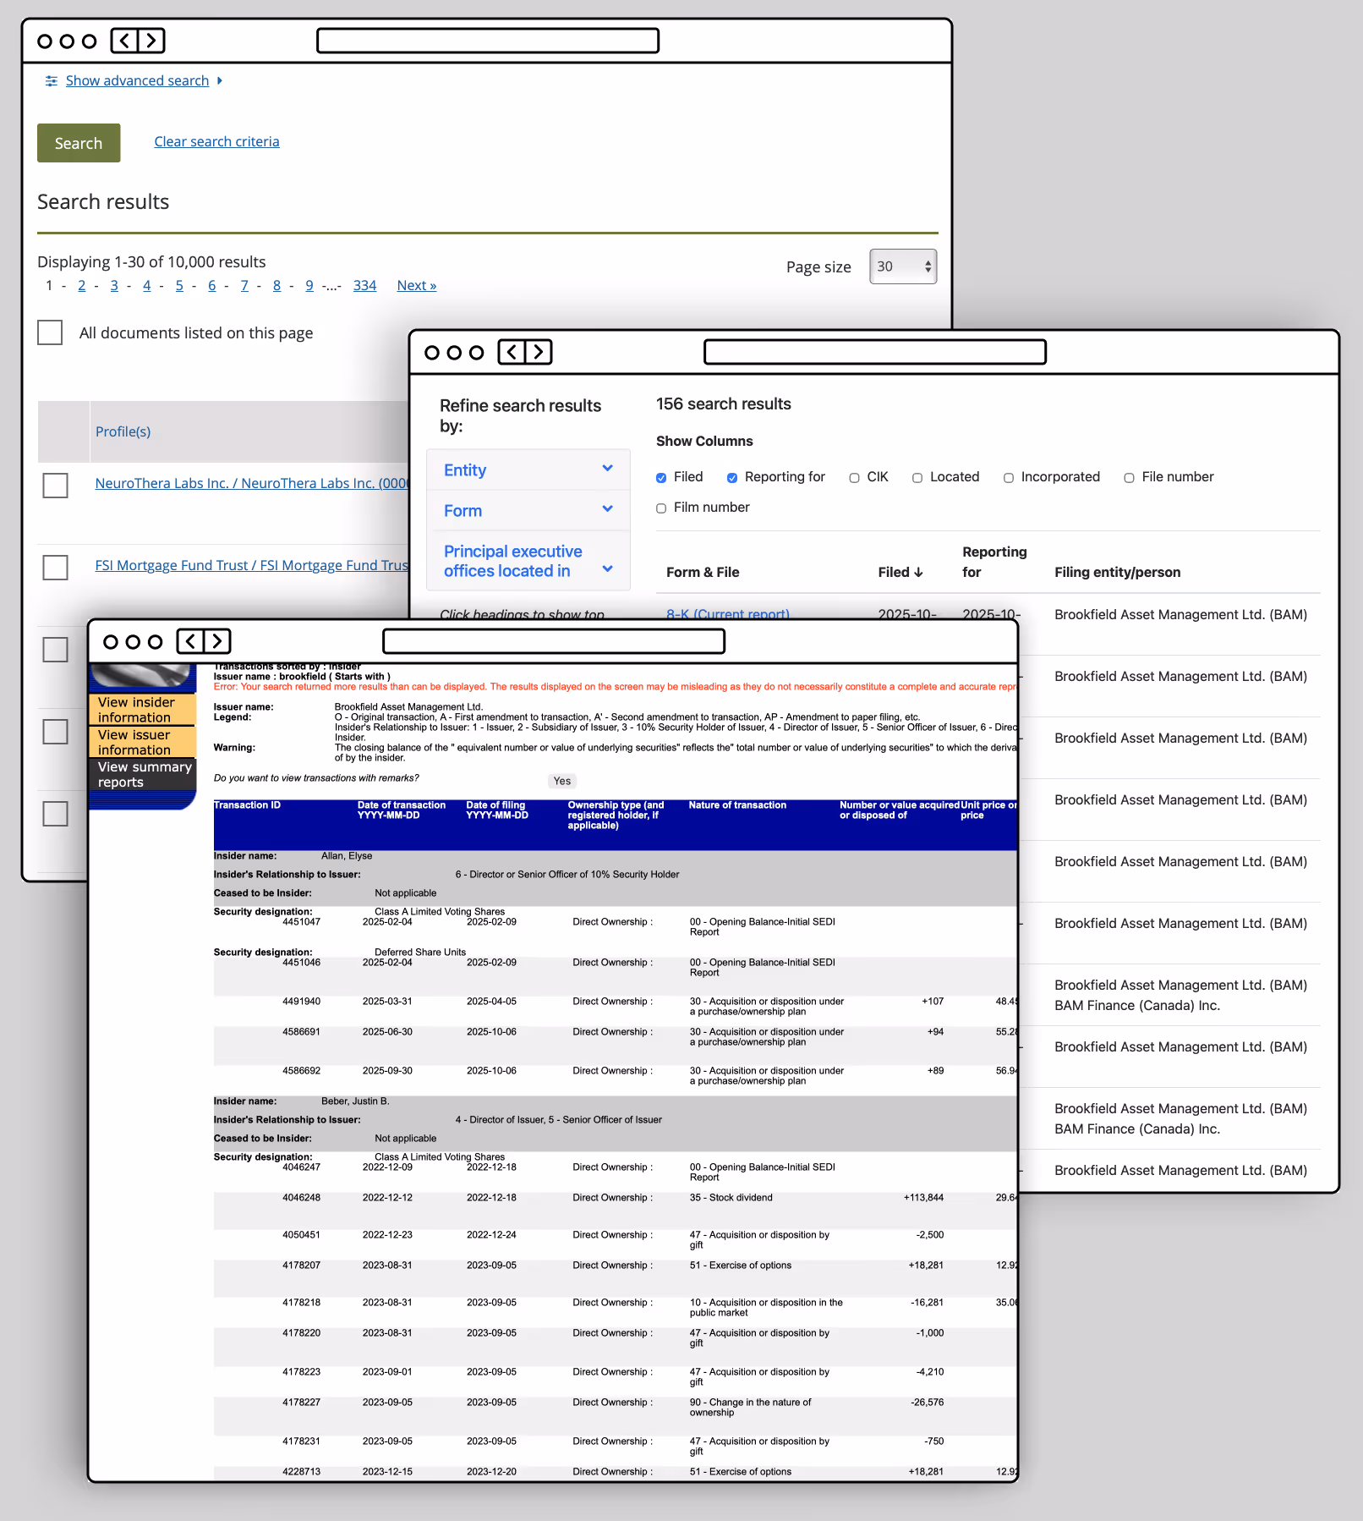Go forward in the SEDAR search window
1363x1521 pixels.
click(151, 41)
